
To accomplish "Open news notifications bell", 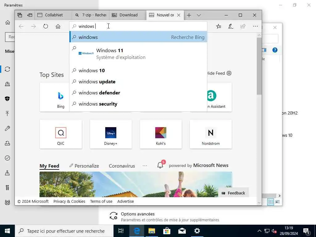I will (x=160, y=165).
